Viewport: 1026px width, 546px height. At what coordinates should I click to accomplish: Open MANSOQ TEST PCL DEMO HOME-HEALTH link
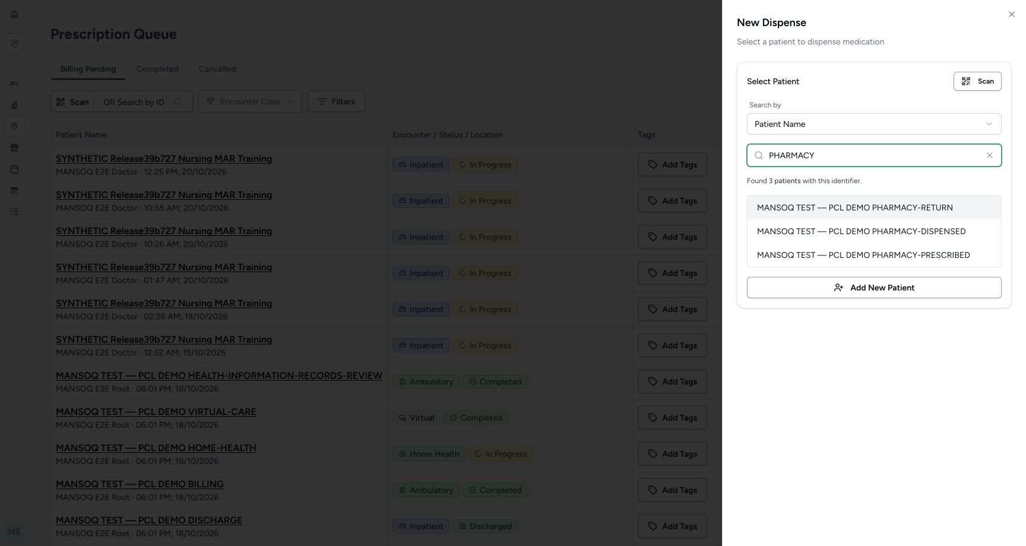[156, 448]
